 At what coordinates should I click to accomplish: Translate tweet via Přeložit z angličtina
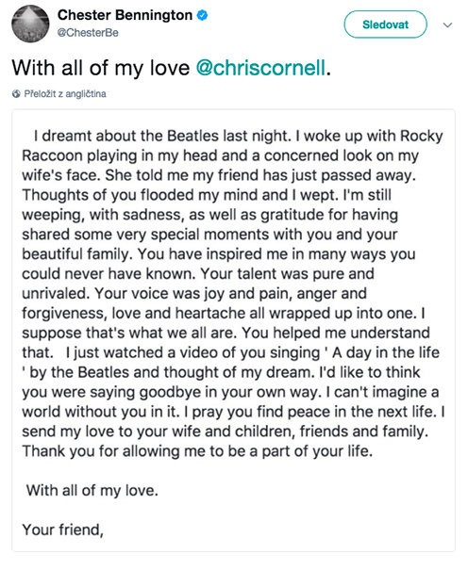[x=65, y=94]
